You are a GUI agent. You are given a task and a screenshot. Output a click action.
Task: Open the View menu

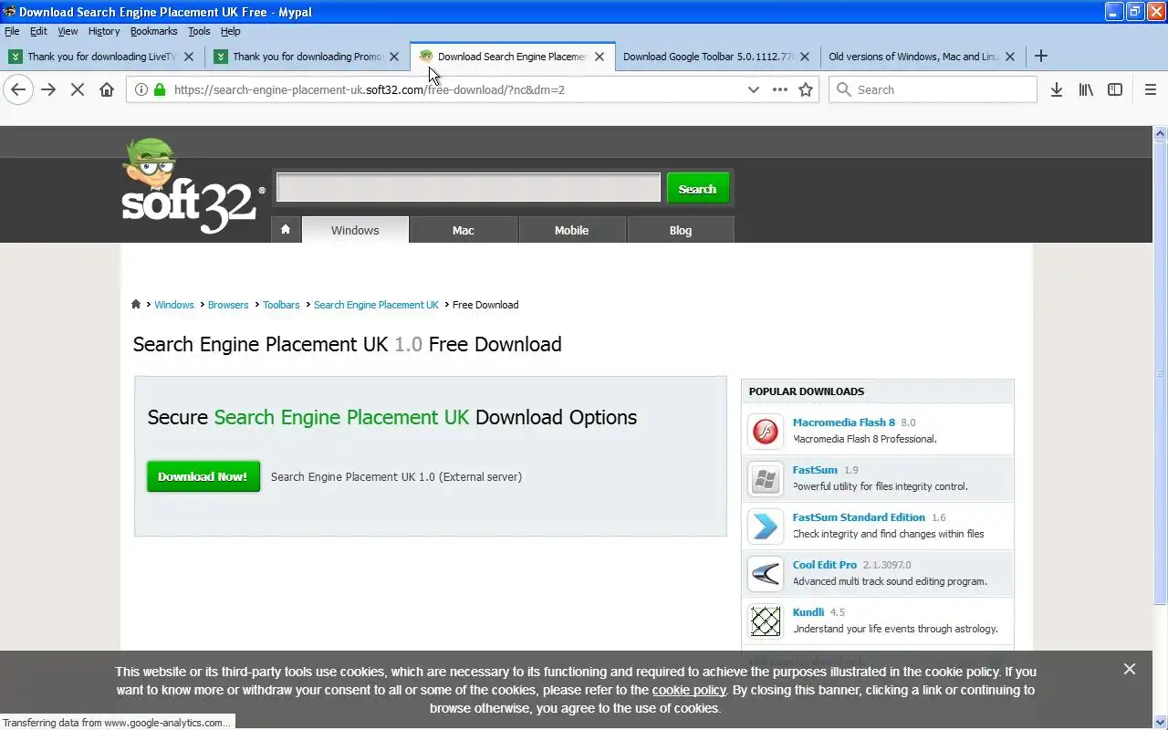[68, 31]
